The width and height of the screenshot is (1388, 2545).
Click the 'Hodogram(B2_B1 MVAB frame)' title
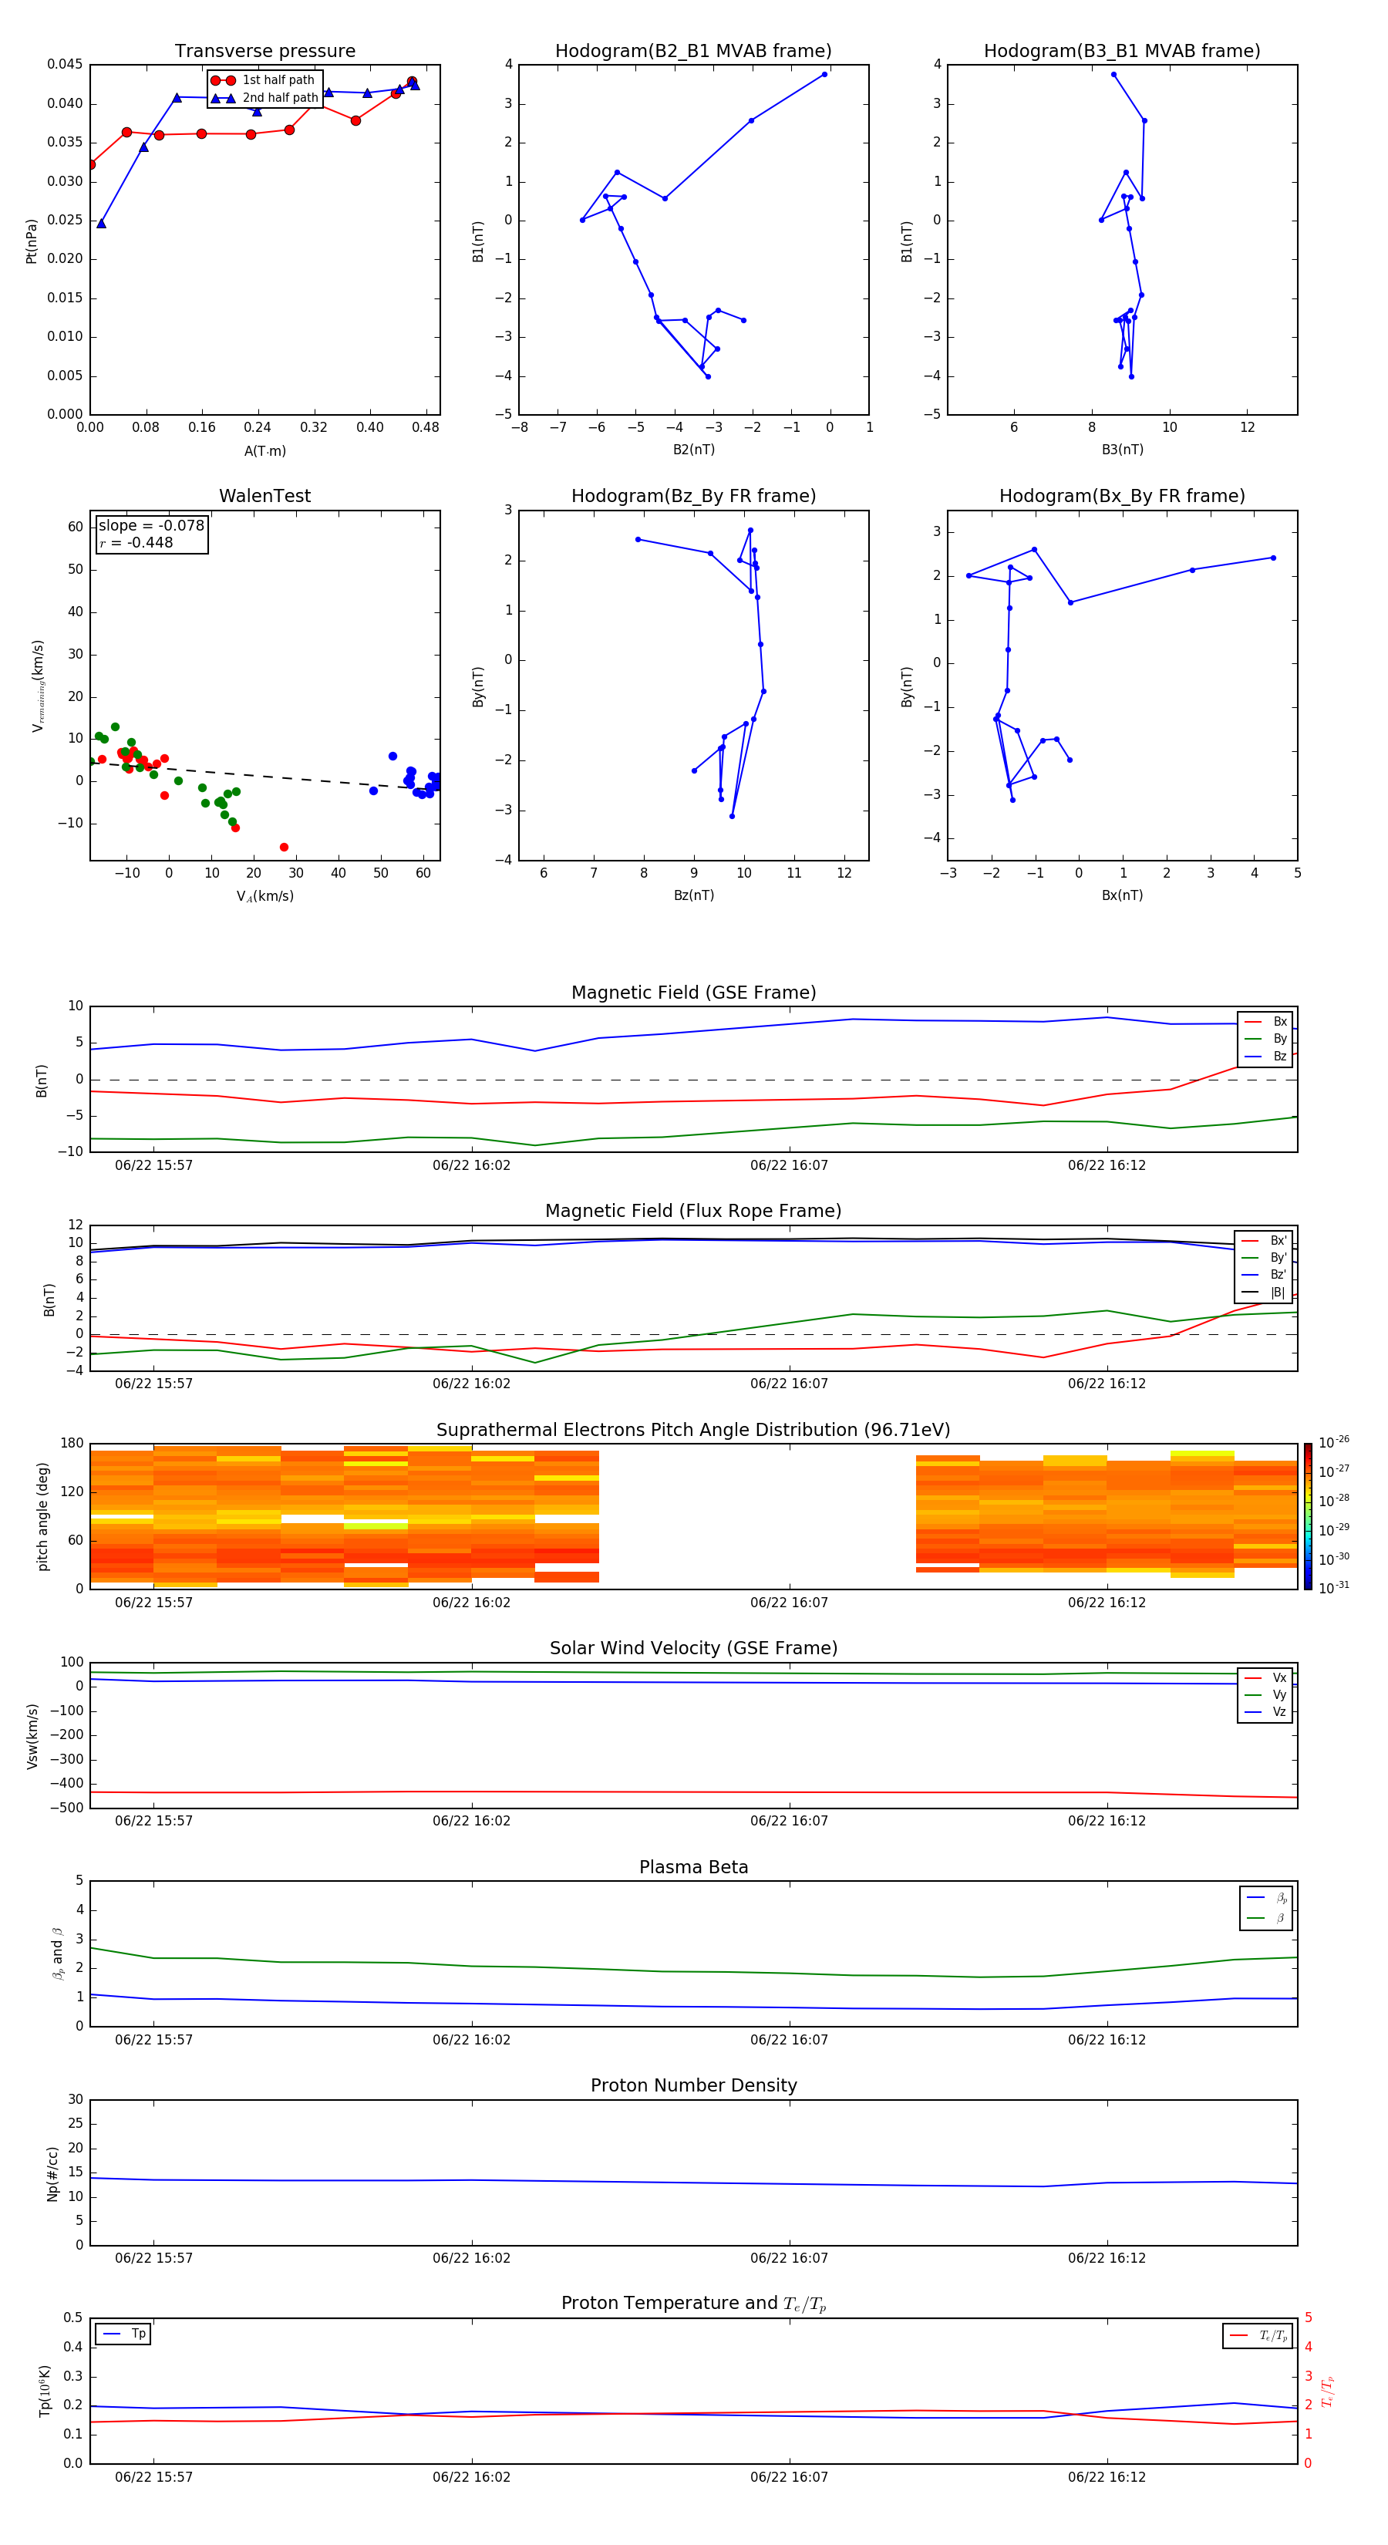click(x=693, y=52)
